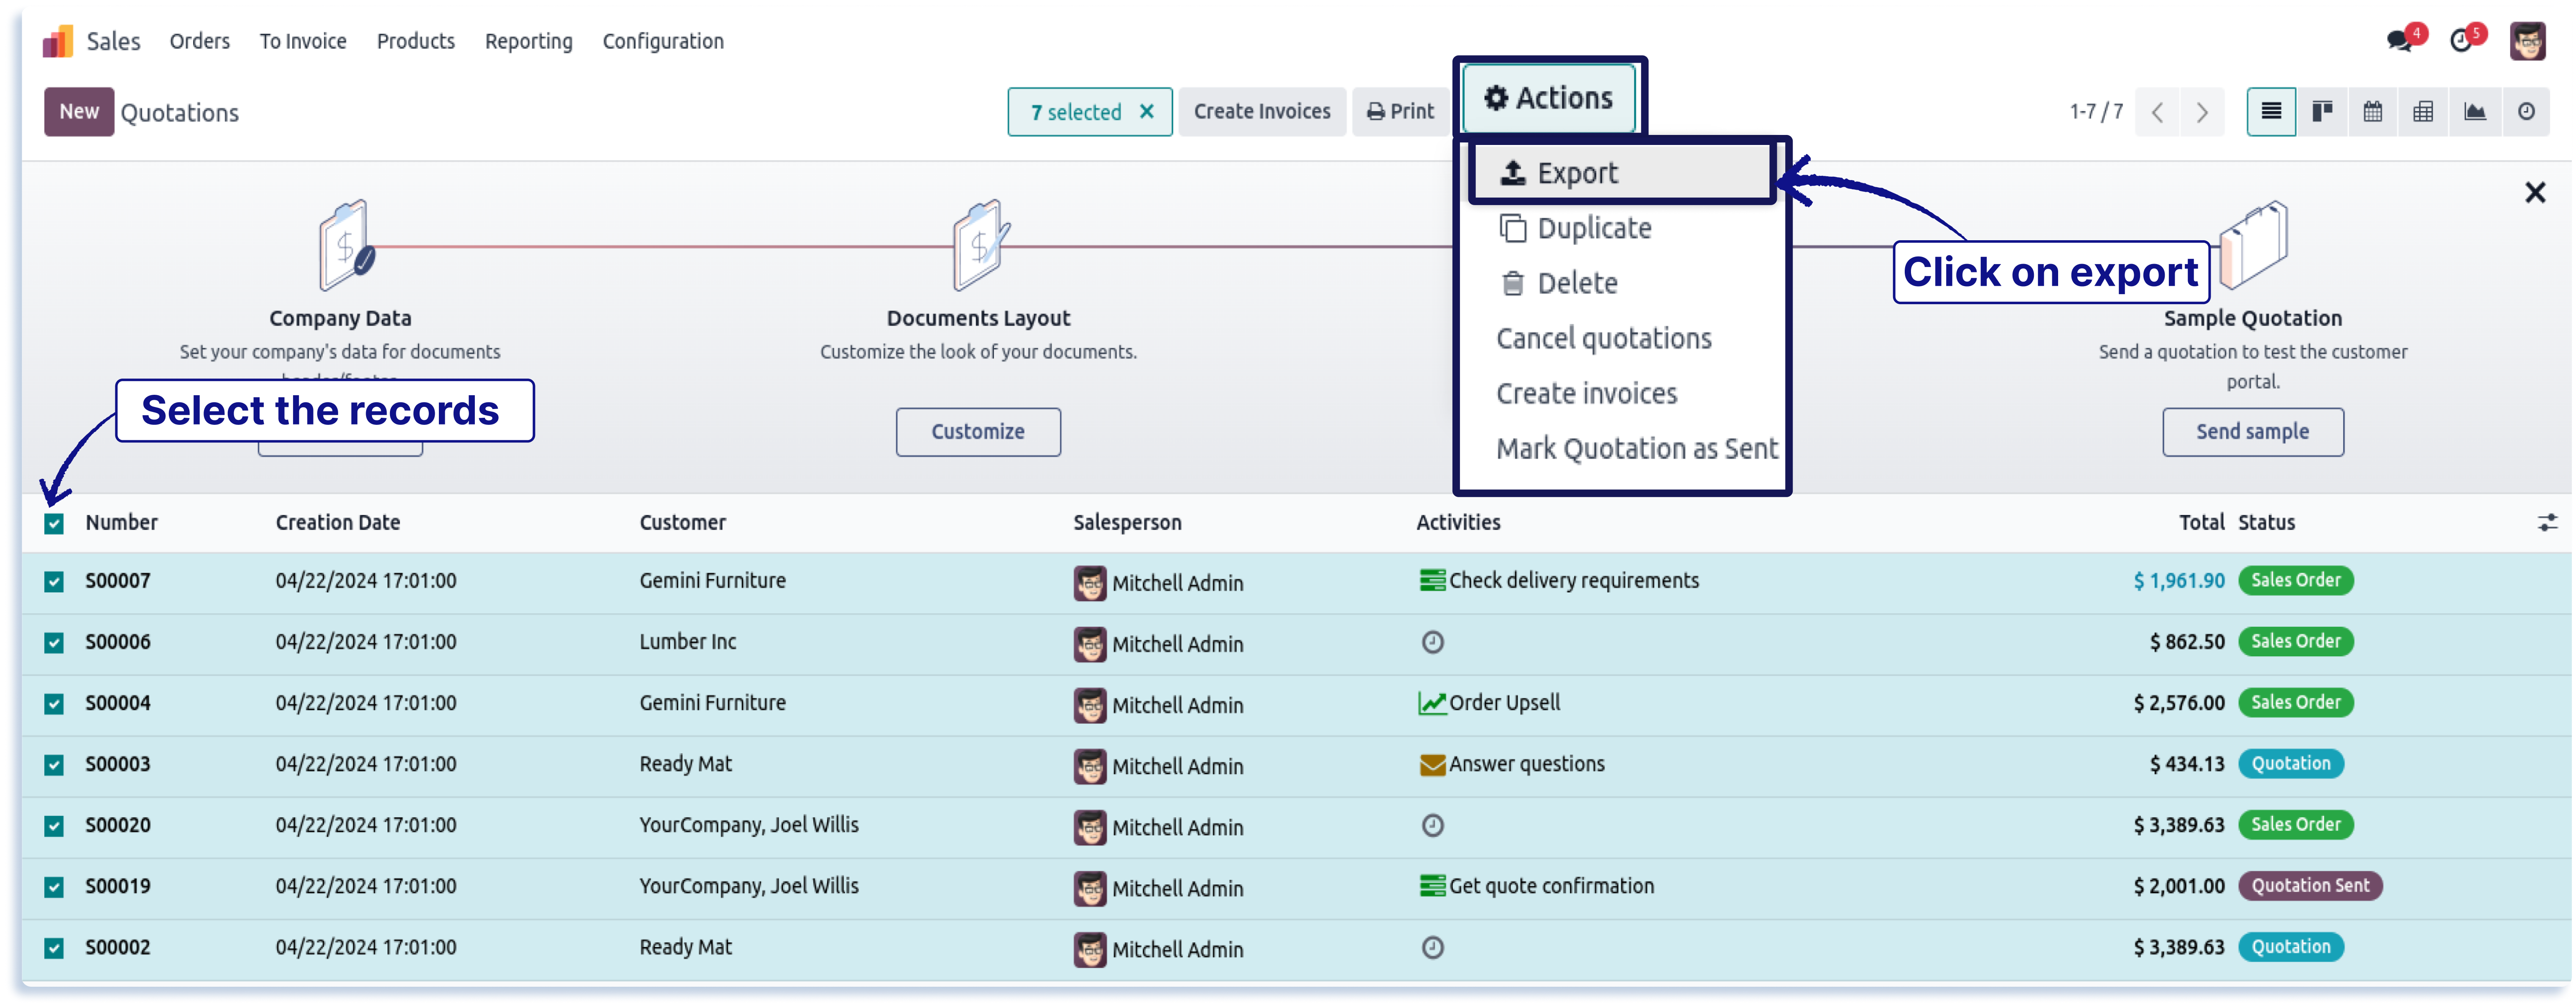This screenshot has height=1006, width=2576.
Task: Switch to activity view
Action: coord(2526,112)
